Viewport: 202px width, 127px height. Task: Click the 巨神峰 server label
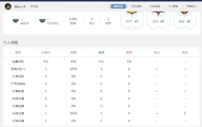click(x=35, y=6)
